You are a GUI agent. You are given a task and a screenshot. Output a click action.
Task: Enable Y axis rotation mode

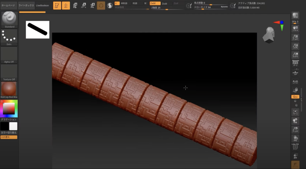[x=295, y=101]
